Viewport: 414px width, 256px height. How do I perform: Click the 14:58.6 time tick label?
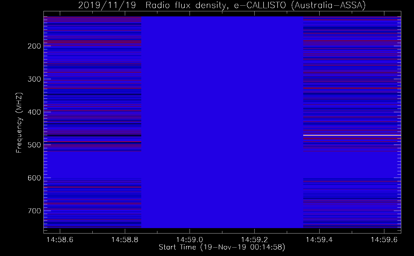60,240
